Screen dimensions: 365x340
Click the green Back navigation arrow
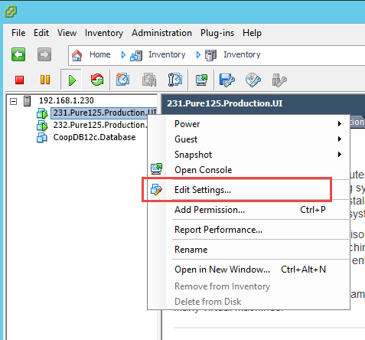[x=18, y=54]
